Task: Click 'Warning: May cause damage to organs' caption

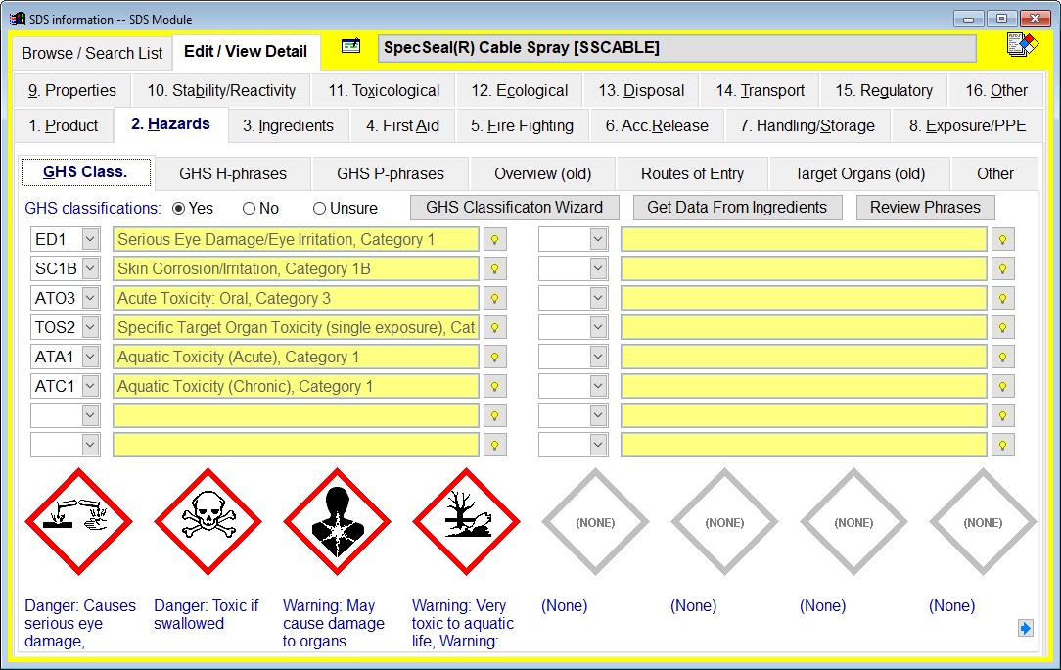Action: coord(333,623)
